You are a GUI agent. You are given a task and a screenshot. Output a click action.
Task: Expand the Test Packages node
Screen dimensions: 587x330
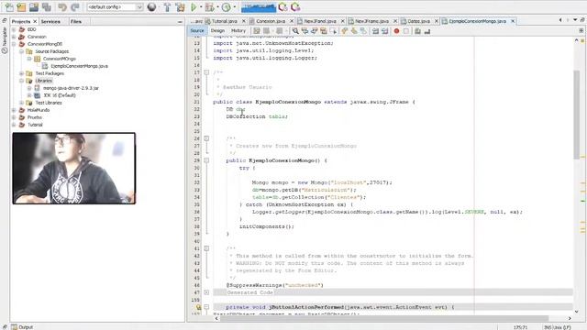(x=21, y=73)
